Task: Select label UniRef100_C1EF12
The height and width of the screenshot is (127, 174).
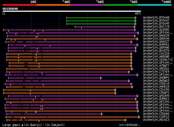Action: (x=156, y=117)
